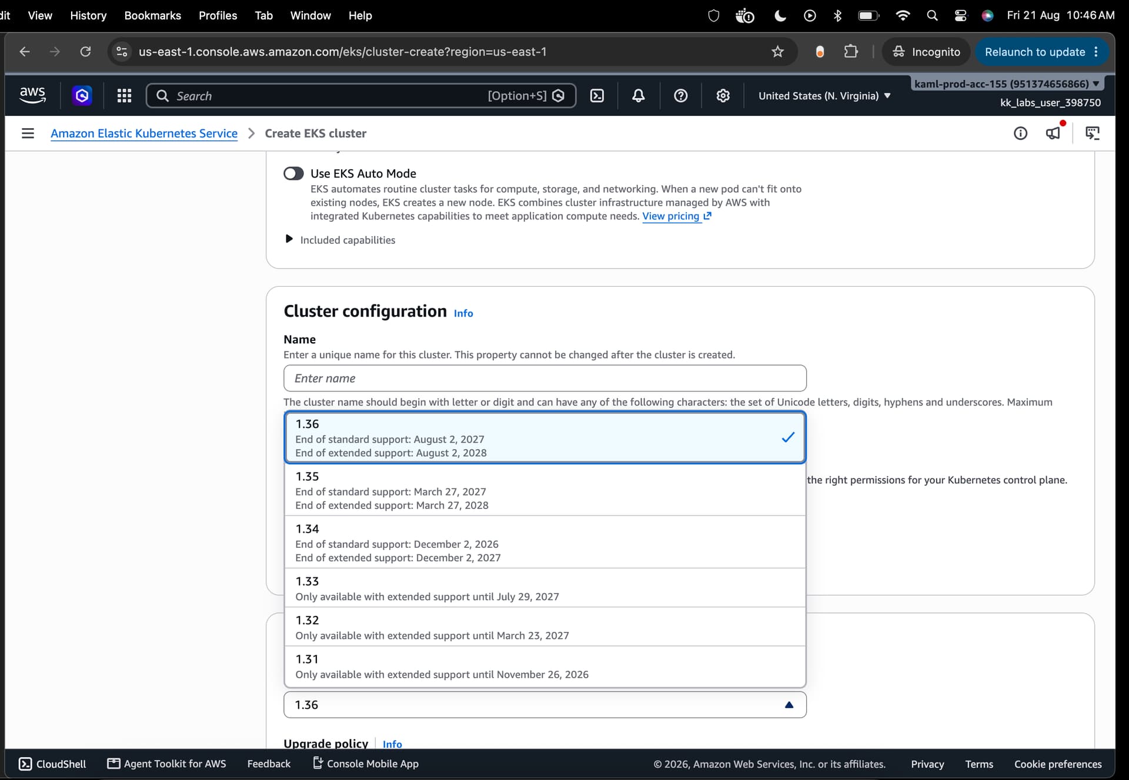Open the notifications bell
The width and height of the screenshot is (1129, 780).
tap(639, 96)
